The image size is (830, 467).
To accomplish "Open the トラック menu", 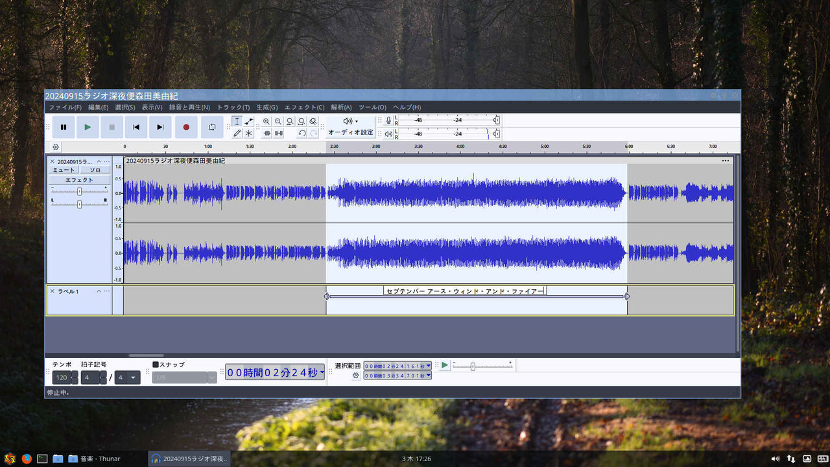I will 233,107.
